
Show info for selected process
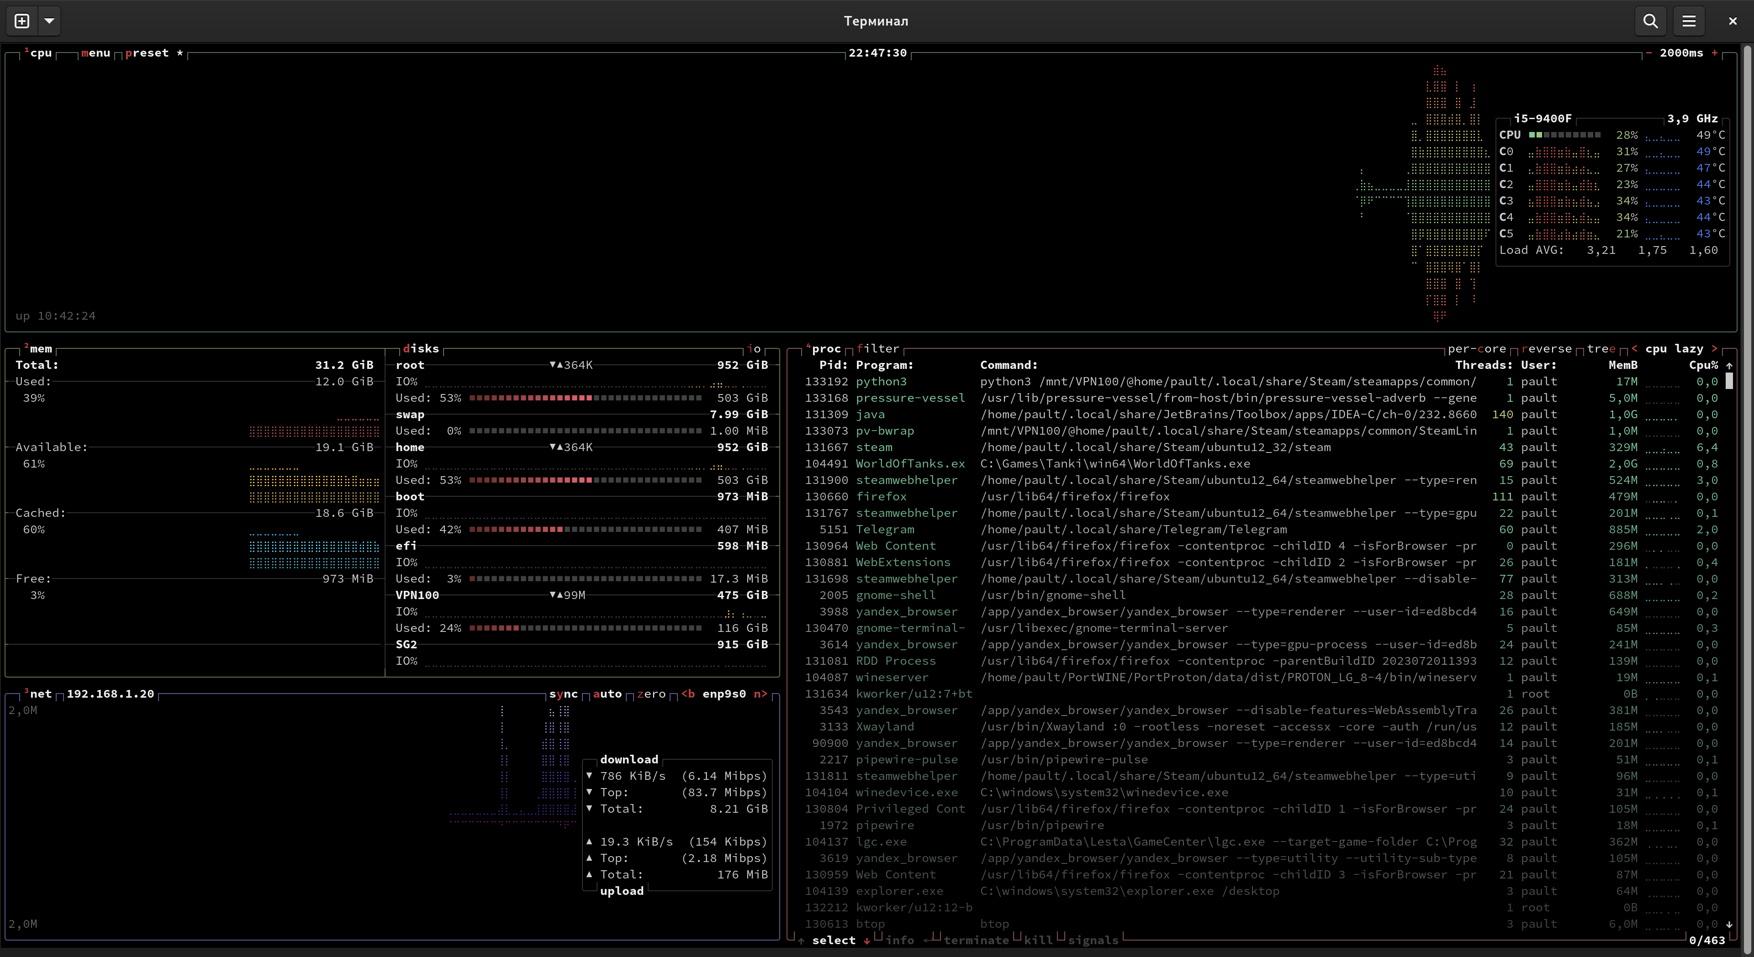click(x=899, y=941)
